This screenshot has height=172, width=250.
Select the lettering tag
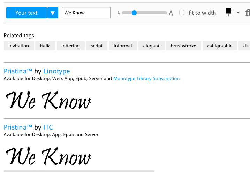coord(71,46)
